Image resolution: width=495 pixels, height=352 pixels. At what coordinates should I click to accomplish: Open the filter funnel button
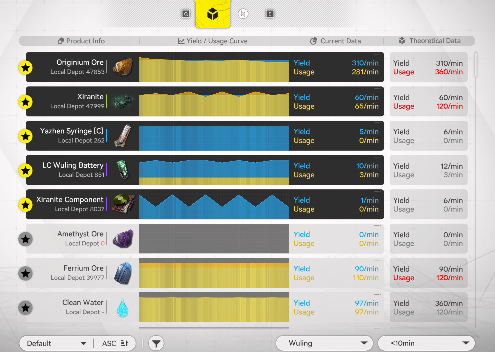156,343
